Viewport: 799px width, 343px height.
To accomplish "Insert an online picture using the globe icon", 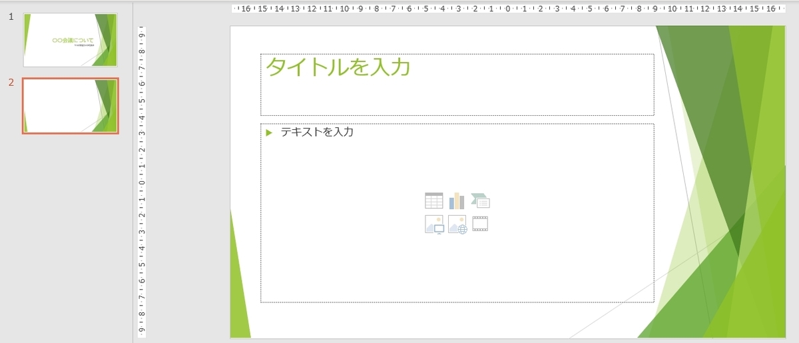I will point(457,224).
